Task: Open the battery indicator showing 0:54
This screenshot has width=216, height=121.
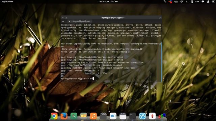Action: click(195, 1)
